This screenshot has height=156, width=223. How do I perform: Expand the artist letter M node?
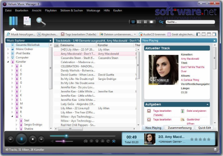(x=12, y=104)
